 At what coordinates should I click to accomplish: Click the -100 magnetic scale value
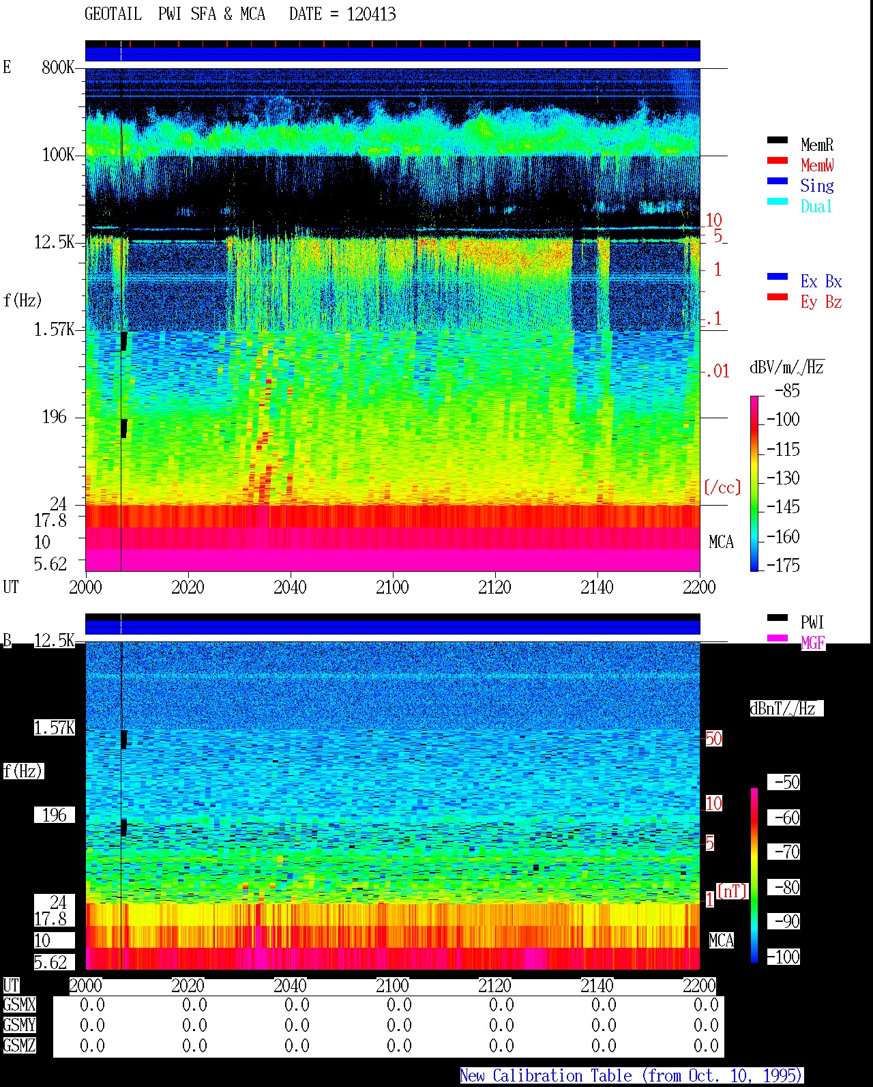784,957
